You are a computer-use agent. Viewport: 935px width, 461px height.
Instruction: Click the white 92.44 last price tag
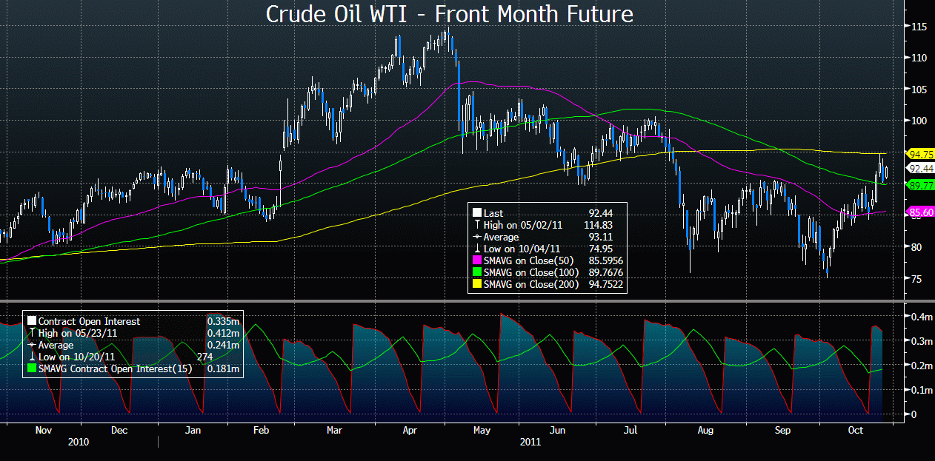[919, 169]
